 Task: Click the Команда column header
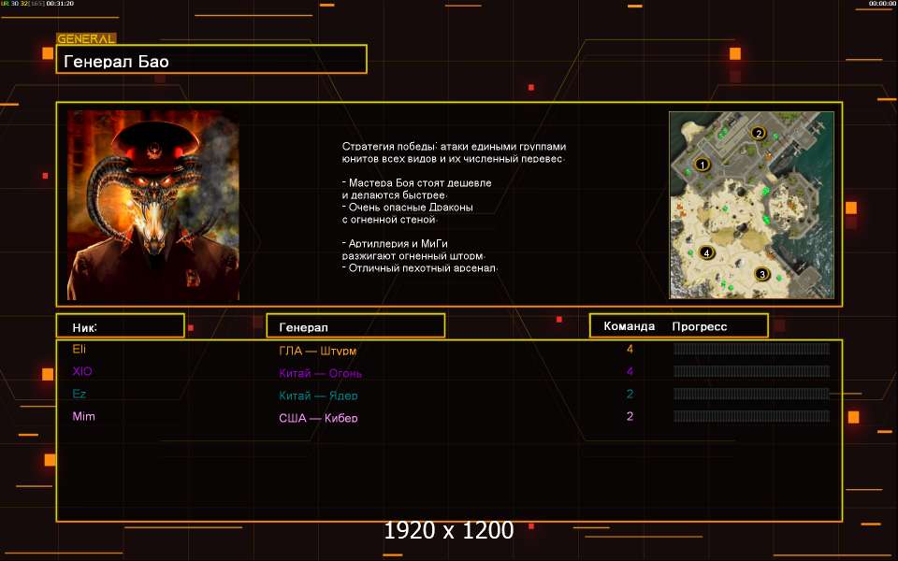[629, 326]
